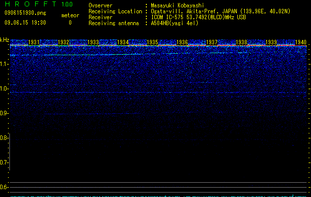Click the 1931 time marker
Screen dimensions: 311x197
[34, 42]
